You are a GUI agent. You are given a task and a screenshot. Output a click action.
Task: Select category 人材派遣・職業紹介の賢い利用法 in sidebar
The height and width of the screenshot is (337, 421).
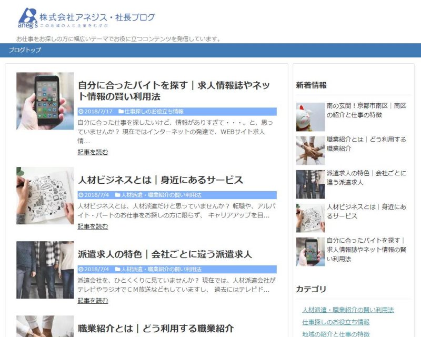[348, 310]
